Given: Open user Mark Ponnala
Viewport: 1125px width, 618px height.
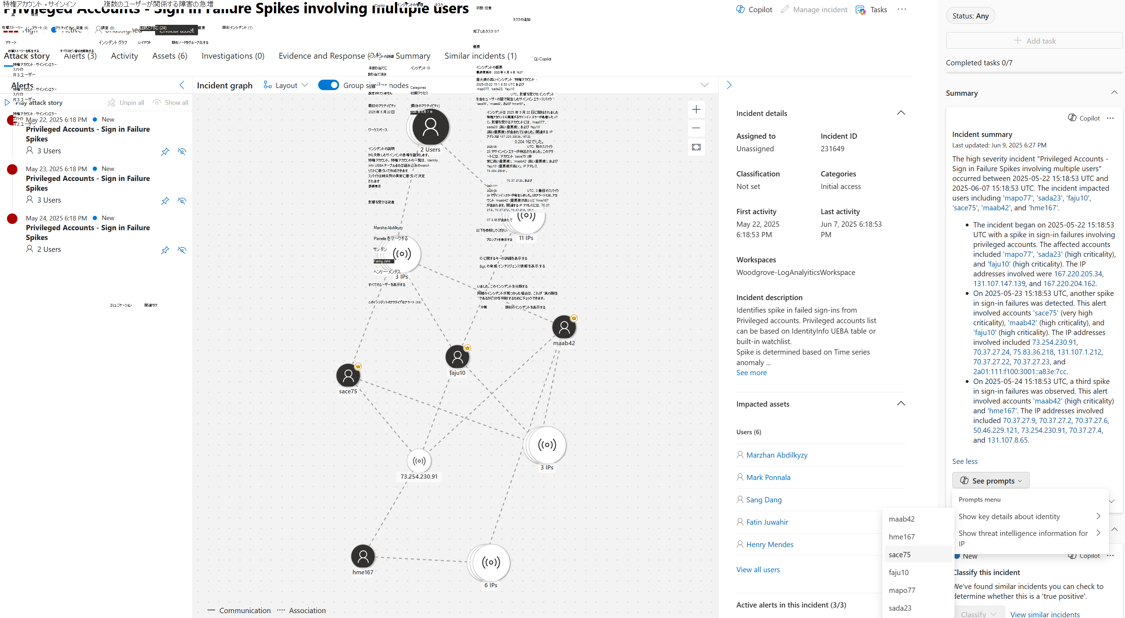Looking at the screenshot, I should (768, 477).
